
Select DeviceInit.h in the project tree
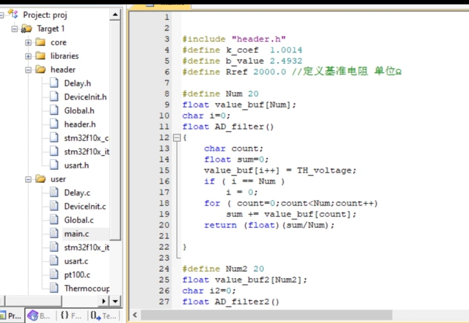pyautogui.click(x=85, y=97)
